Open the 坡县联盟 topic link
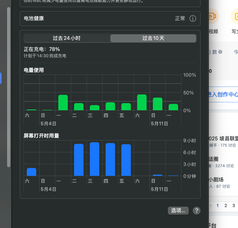This screenshot has height=228, width=238. pyautogui.click(x=223, y=139)
